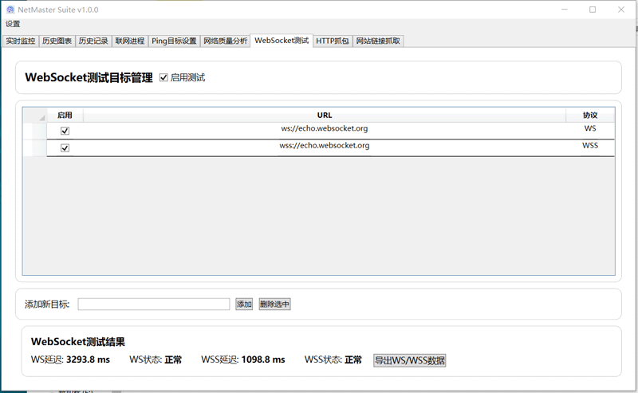Disable the wss://echo.websocket.org target checkbox

(65, 148)
